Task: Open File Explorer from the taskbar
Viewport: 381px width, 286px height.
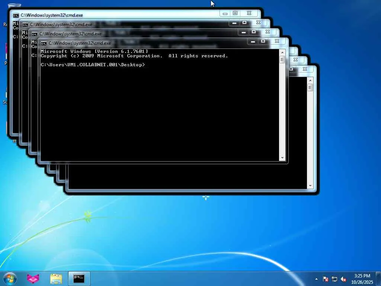Action: pos(56,279)
